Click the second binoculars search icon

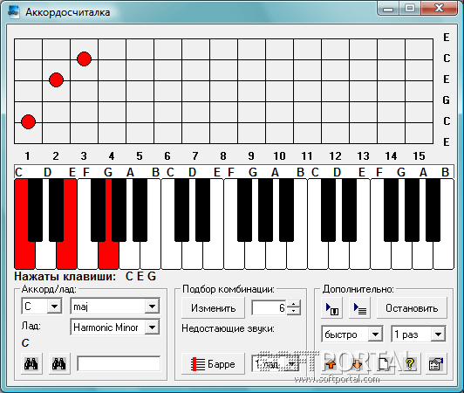(x=59, y=363)
